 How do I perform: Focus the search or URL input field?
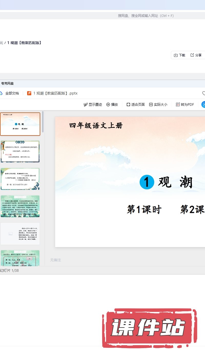point(146,16)
